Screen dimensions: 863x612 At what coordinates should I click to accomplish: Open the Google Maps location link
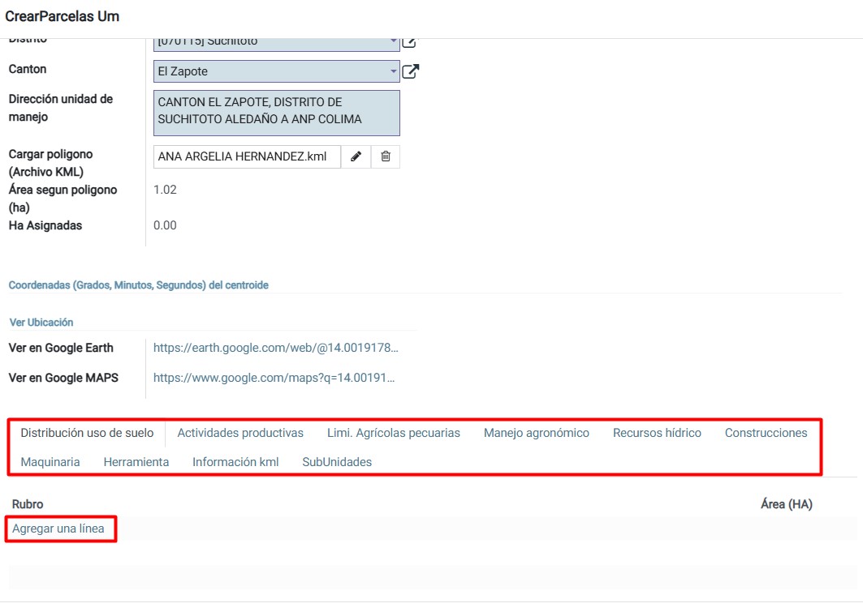click(274, 378)
